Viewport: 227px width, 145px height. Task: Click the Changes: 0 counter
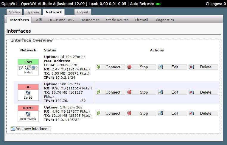click(x=216, y=4)
